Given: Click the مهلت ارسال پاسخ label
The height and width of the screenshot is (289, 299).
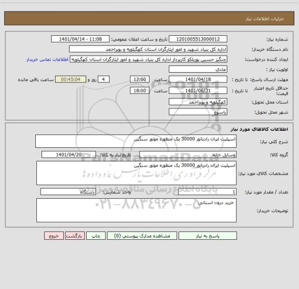Looking at the screenshot, I should coord(269,79).
